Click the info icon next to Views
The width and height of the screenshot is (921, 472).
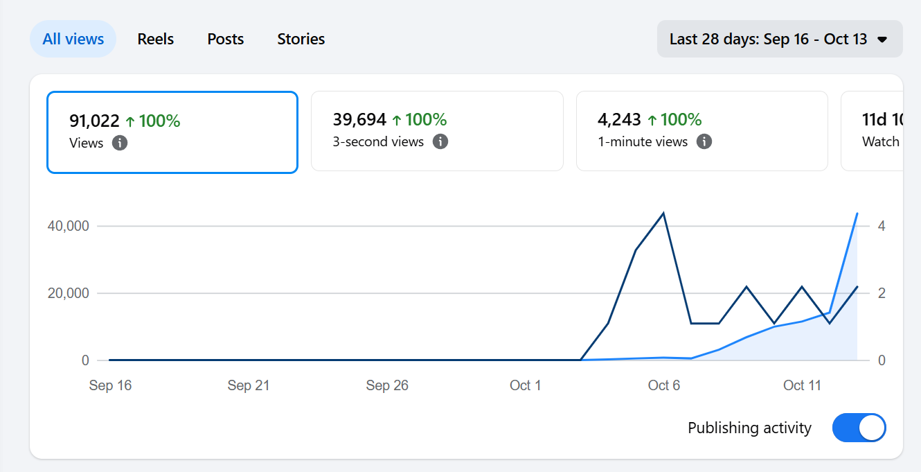pyautogui.click(x=120, y=143)
